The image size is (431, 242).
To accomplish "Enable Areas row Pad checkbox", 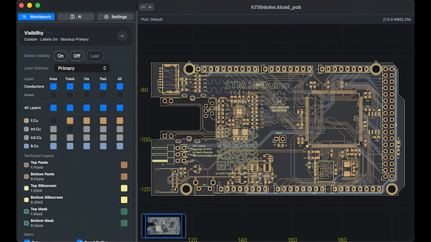I will 103,95.
